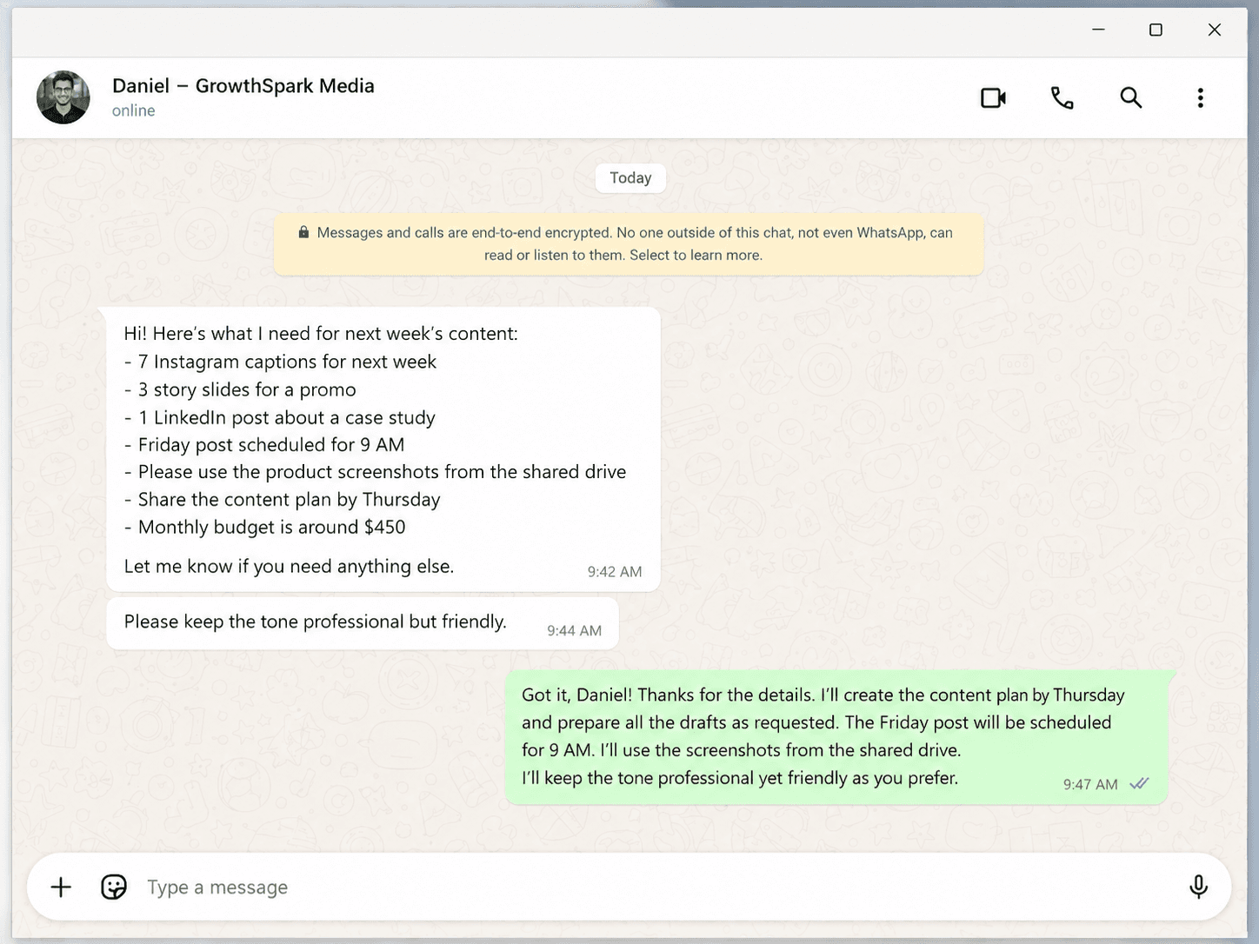This screenshot has width=1259, height=944.
Task: Record a voice message with the microphone
Action: [1198, 887]
